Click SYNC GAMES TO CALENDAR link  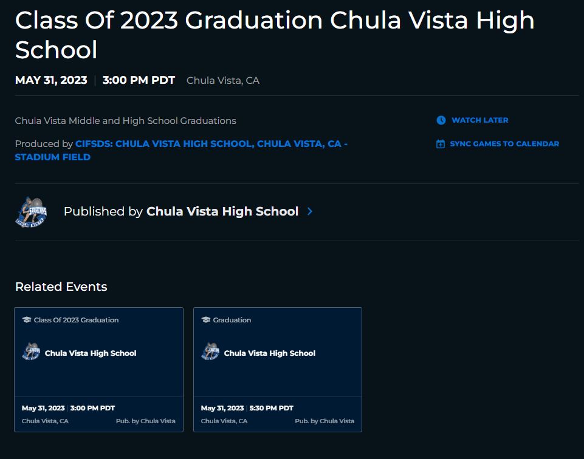(504, 143)
